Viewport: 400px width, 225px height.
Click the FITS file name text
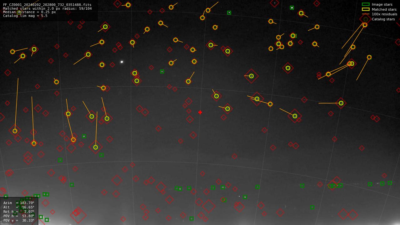[47, 5]
